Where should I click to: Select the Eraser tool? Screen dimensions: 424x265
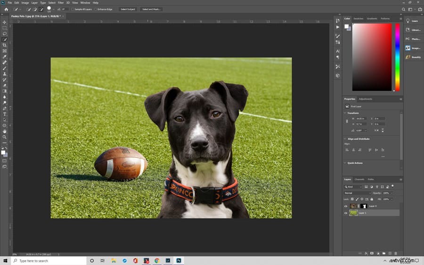coord(5,85)
